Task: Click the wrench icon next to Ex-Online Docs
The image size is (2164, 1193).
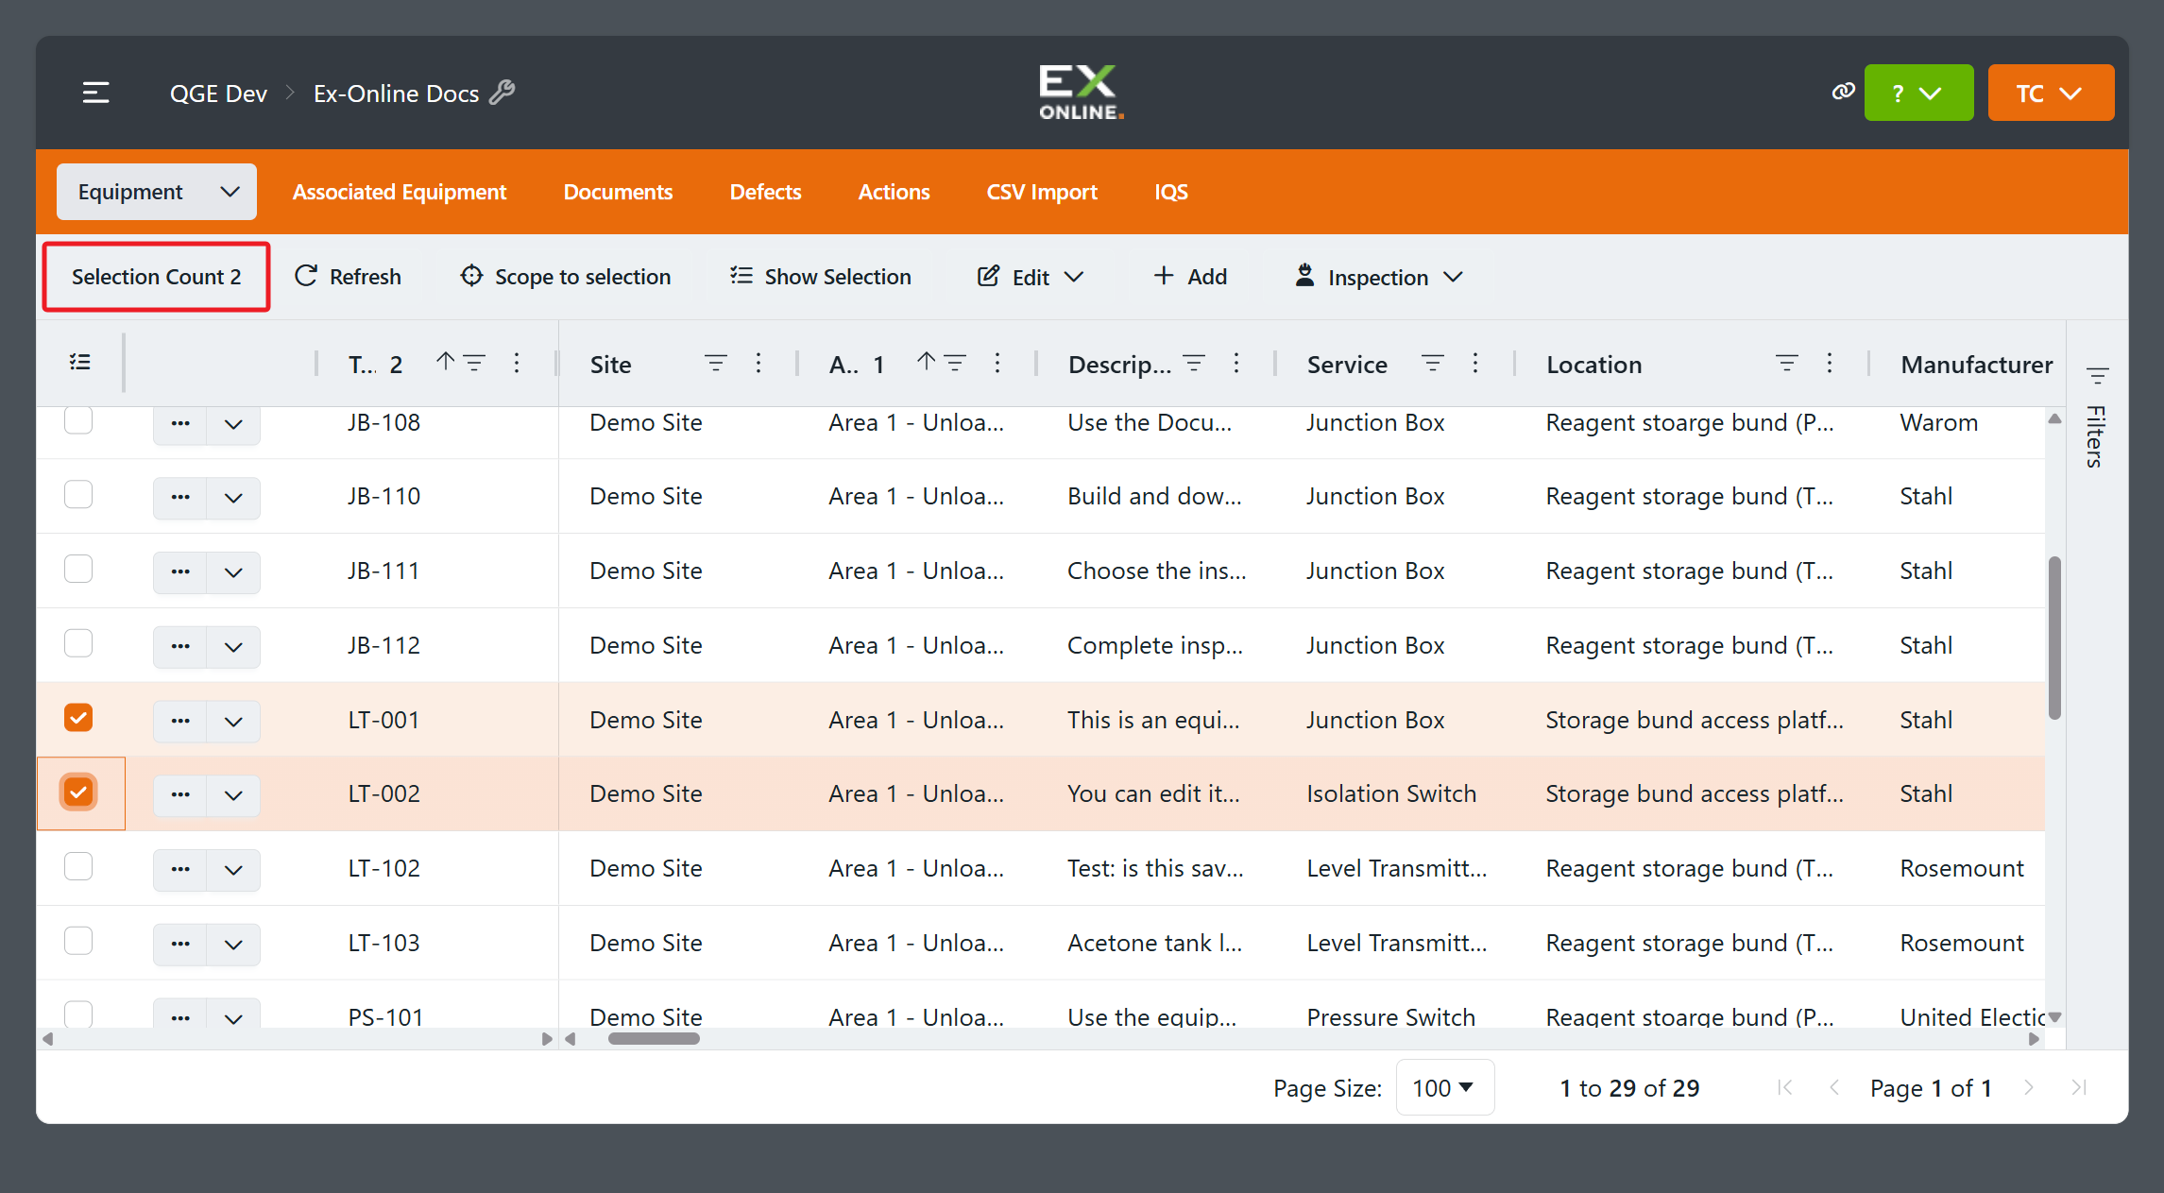Action: click(503, 93)
